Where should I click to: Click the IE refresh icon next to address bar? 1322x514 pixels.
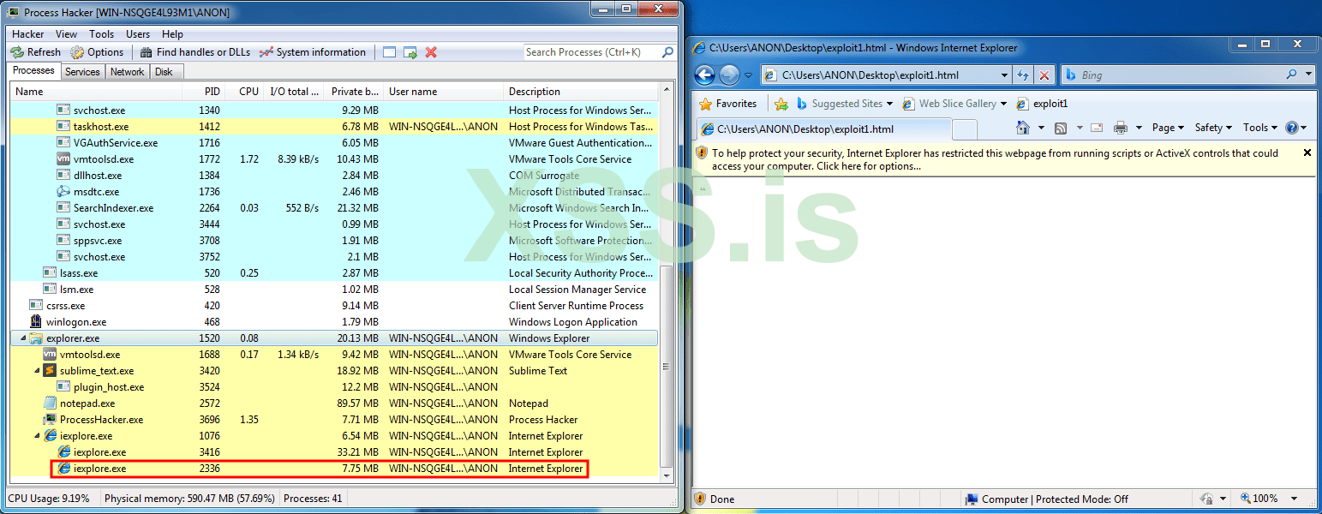tap(1023, 75)
